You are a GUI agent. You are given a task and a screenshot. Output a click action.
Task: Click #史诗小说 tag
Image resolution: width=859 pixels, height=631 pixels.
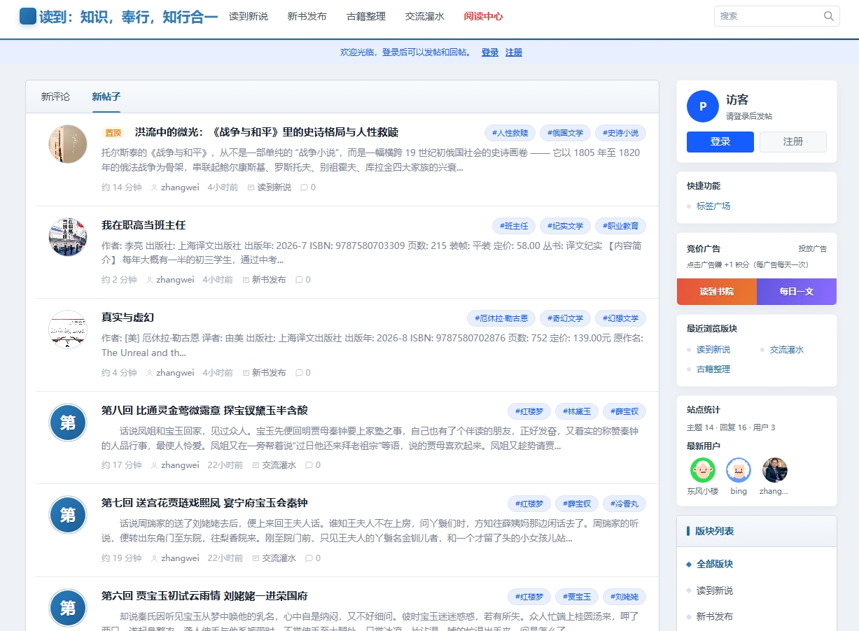coord(621,133)
